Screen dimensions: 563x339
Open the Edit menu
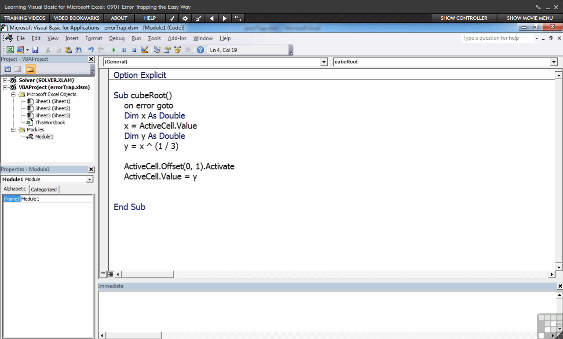pyautogui.click(x=36, y=38)
